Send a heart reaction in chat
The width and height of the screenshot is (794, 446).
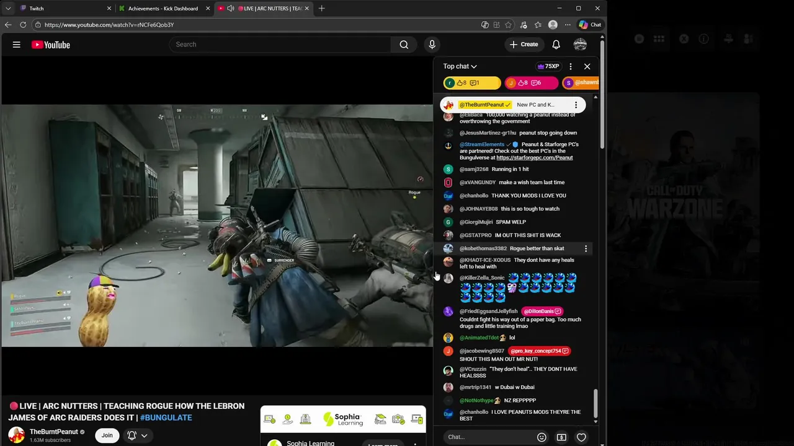pyautogui.click(x=581, y=437)
